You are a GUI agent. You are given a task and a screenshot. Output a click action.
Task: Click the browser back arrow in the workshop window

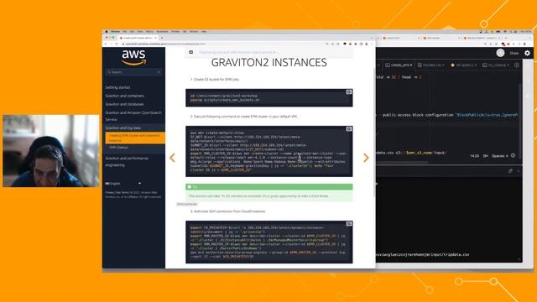pyautogui.click(x=106, y=44)
